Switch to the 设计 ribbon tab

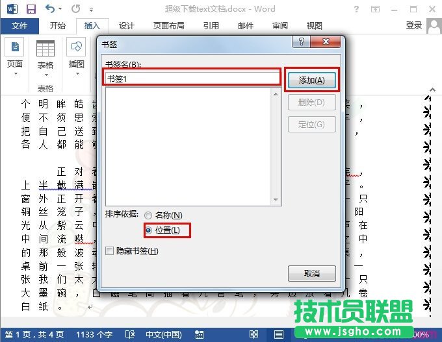coord(126,26)
